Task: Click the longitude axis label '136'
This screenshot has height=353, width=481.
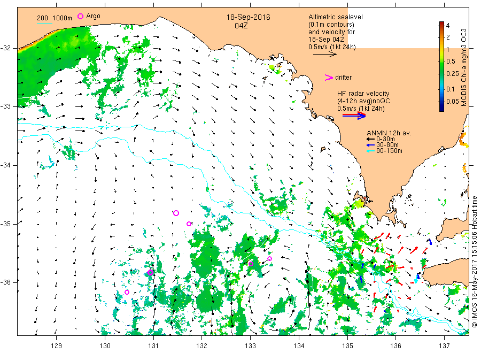Action: coord(395,346)
